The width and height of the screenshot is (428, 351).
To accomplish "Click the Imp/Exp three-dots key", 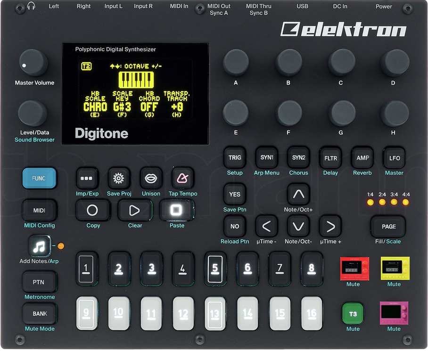I will (x=87, y=179).
